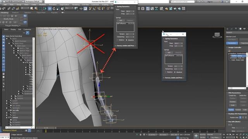Collapse the Assign Controller rollout

click(235, 47)
